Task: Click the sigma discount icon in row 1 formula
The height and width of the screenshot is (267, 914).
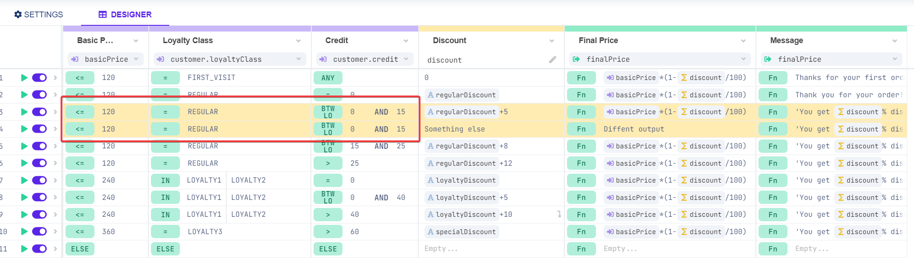Action: [x=684, y=78]
